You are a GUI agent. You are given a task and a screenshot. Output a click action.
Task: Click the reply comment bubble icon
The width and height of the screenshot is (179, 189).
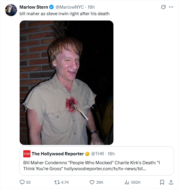tap(22, 182)
